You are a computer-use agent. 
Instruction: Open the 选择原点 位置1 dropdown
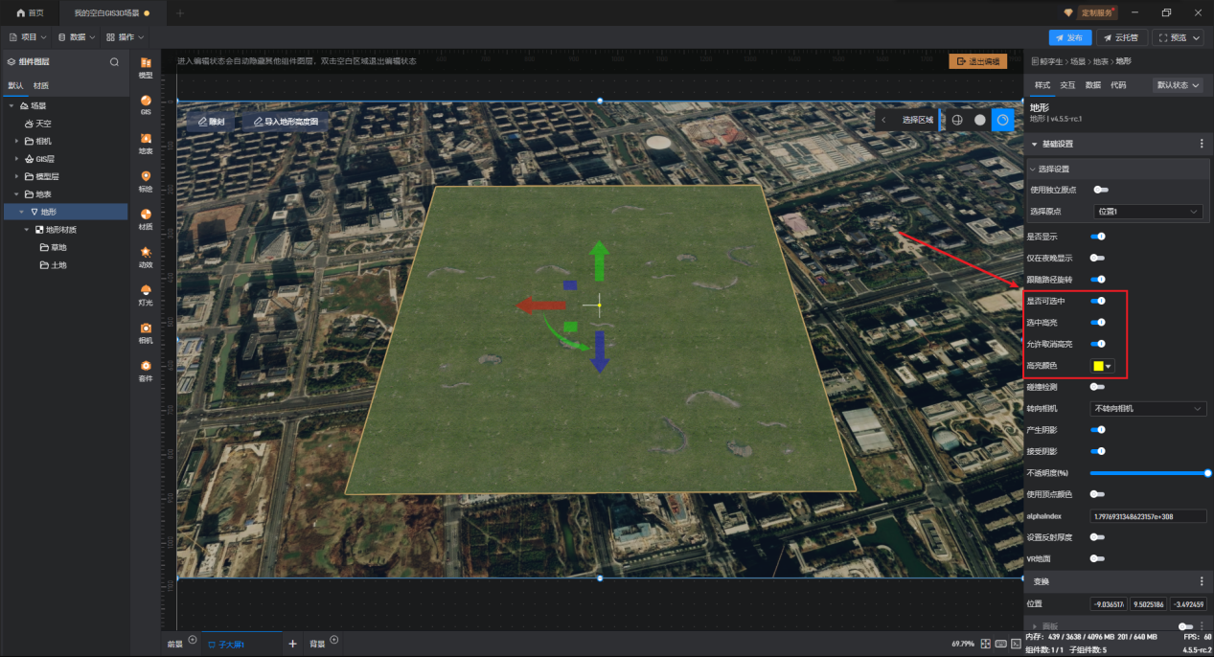pos(1149,211)
